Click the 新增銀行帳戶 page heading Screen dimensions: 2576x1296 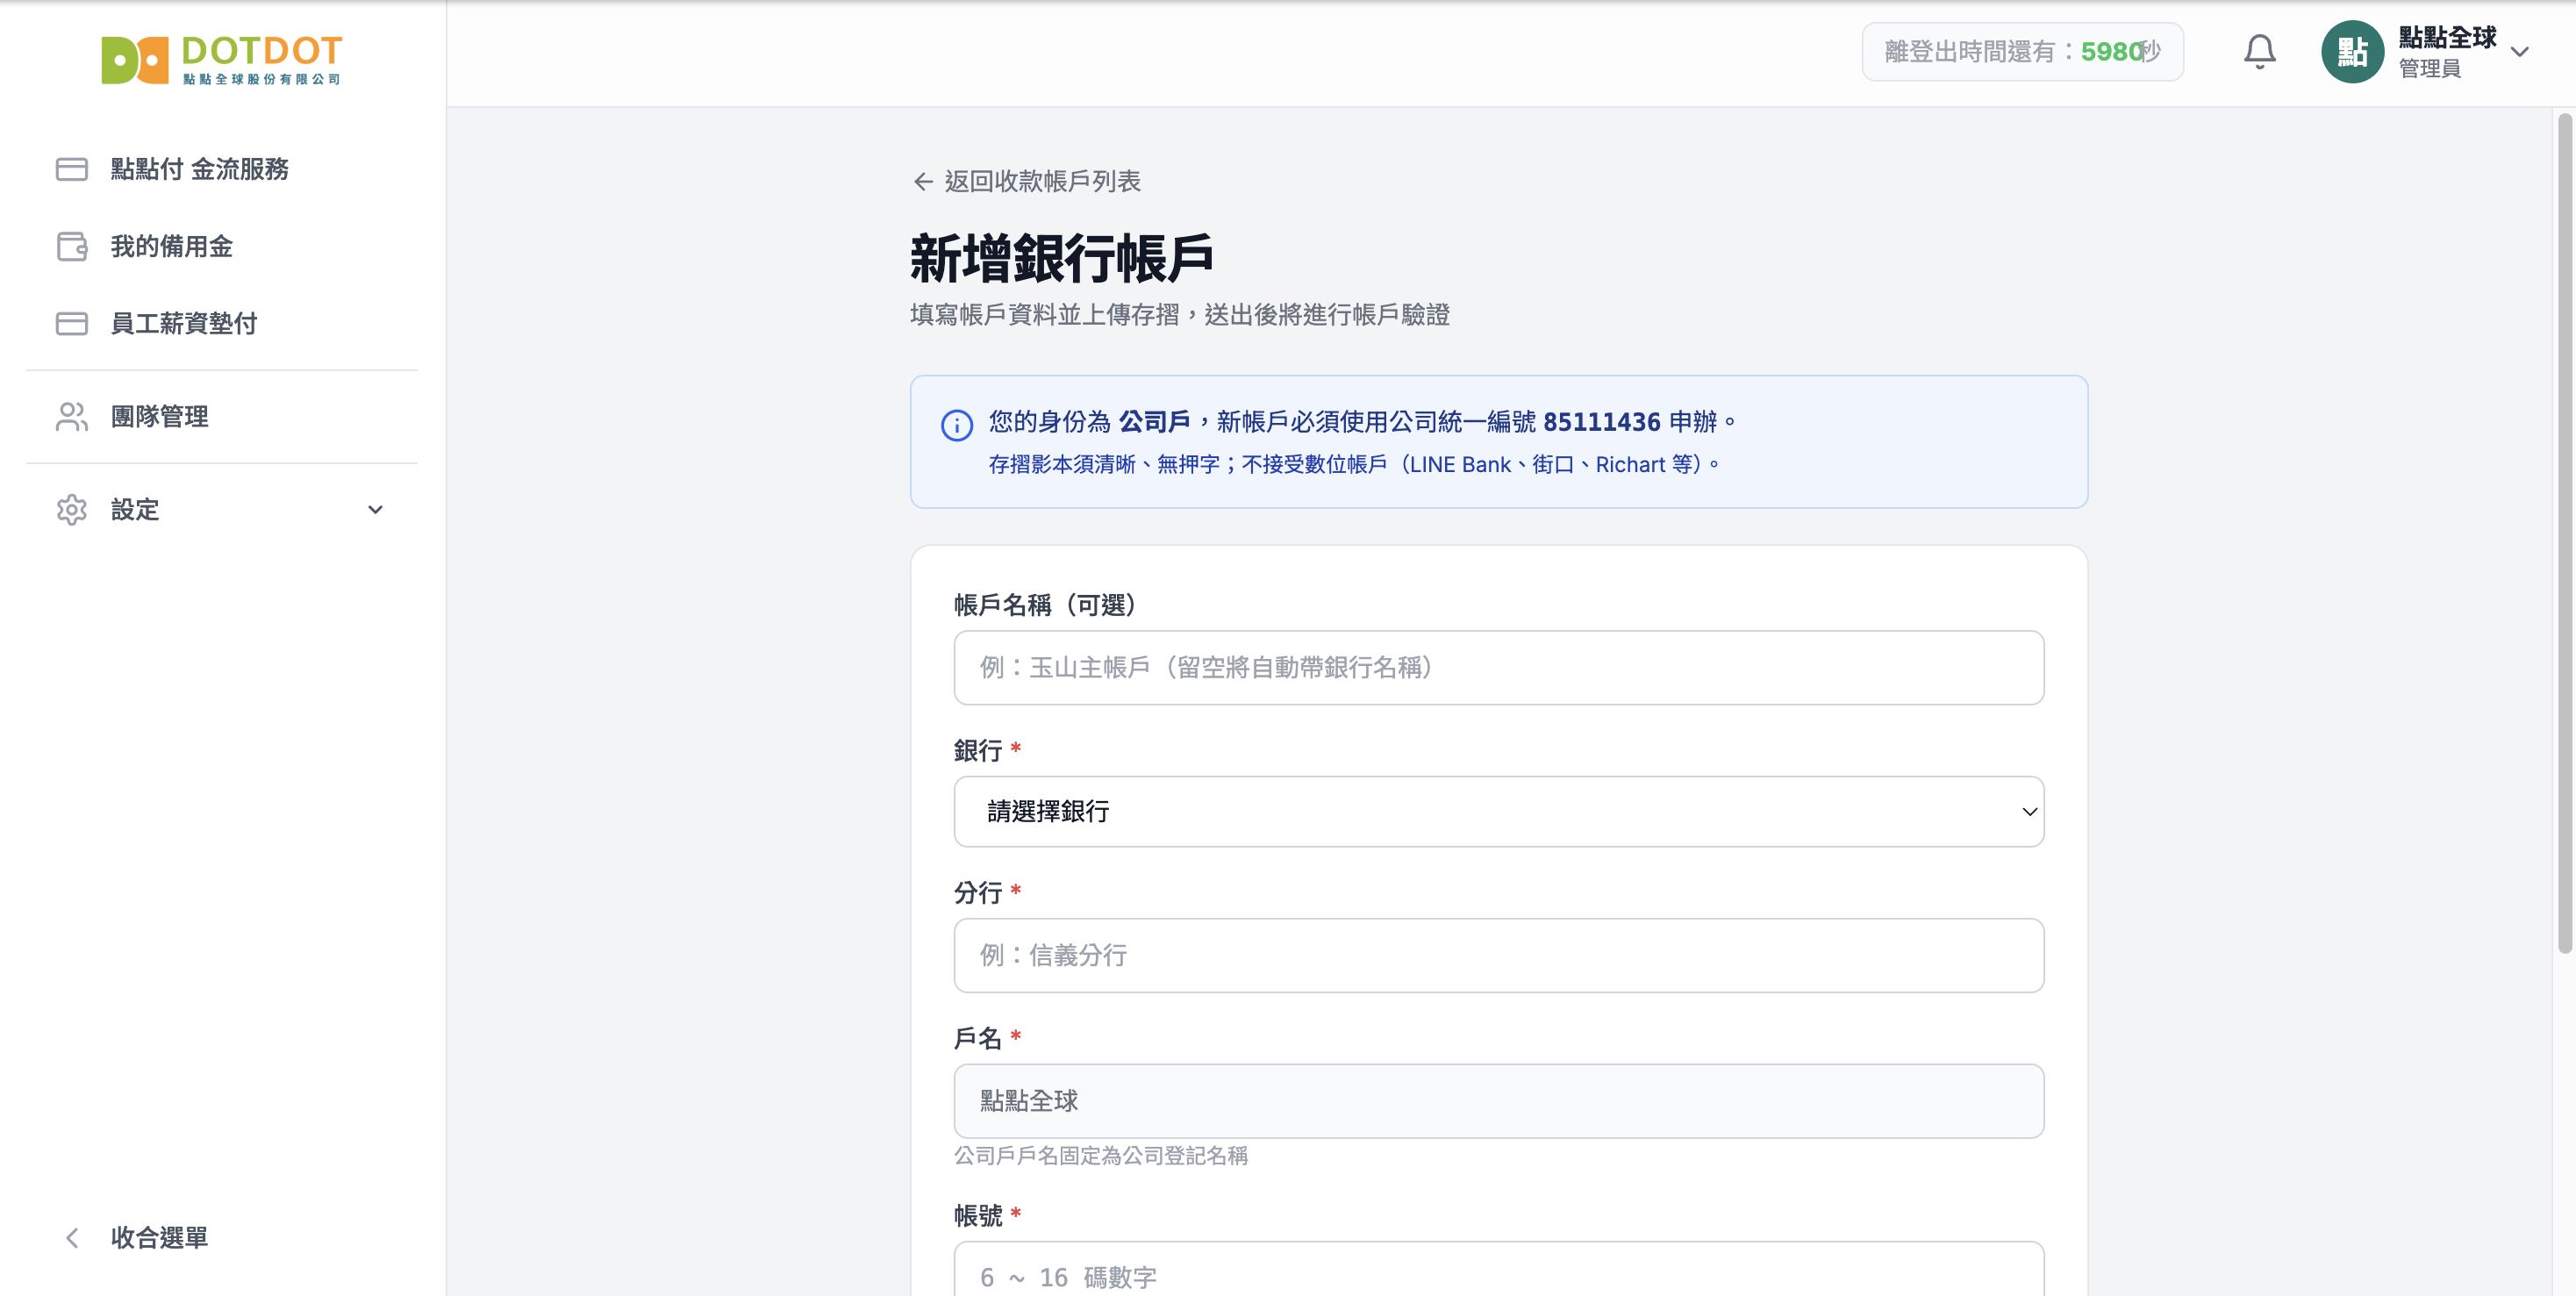coord(1061,258)
